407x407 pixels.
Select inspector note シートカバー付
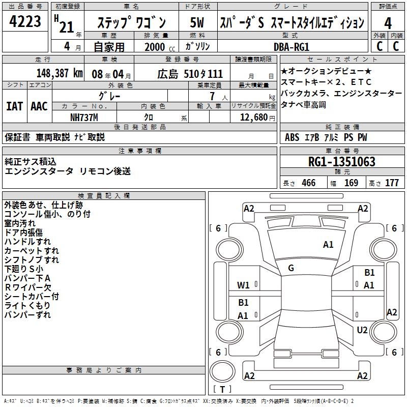(x=32, y=297)
